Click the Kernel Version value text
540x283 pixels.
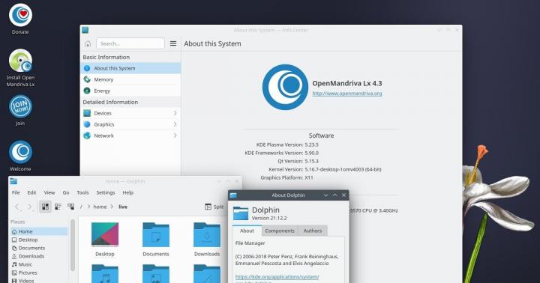pos(343,169)
